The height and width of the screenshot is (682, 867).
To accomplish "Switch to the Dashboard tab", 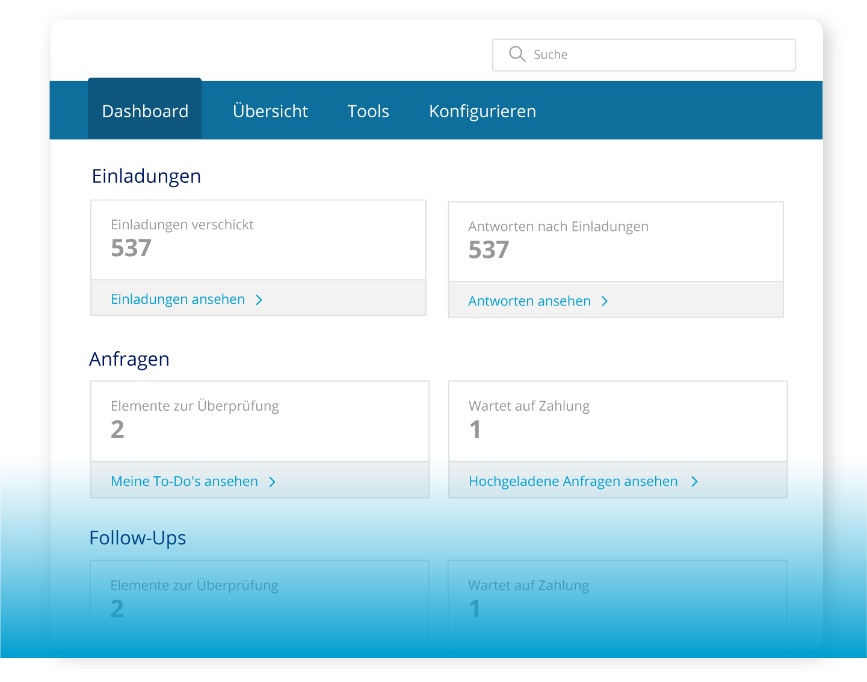I will (145, 111).
